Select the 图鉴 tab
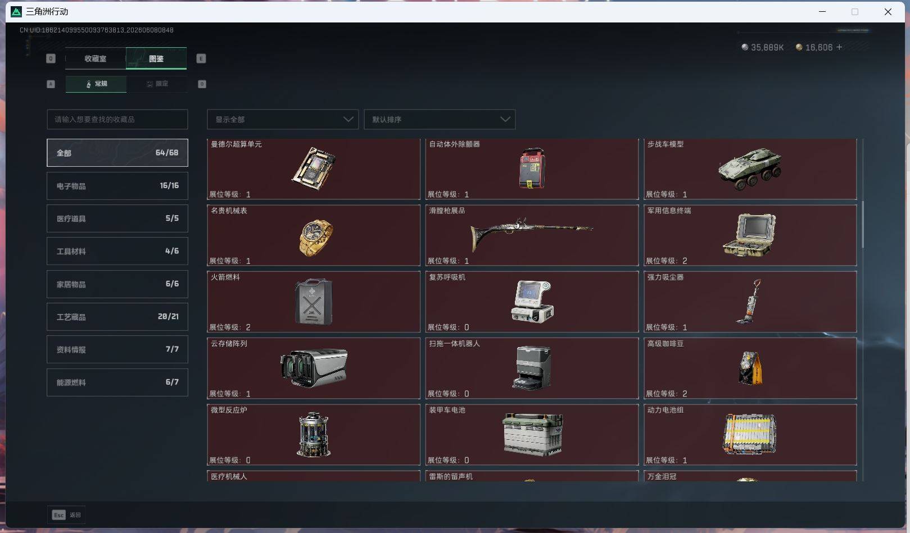The image size is (910, 533). coord(156,58)
